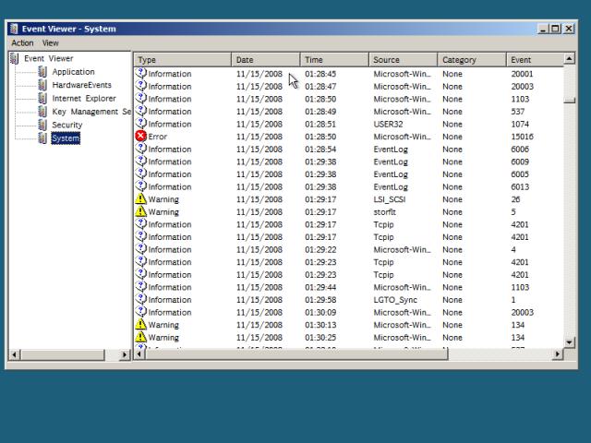Viewport: 591px width, 443px height.
Task: Click the Information icon of event 4
Action: 141,248
